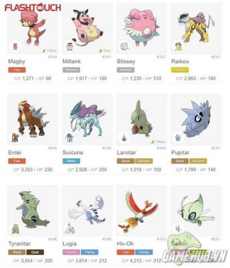Click the Blissey name link

(126, 61)
